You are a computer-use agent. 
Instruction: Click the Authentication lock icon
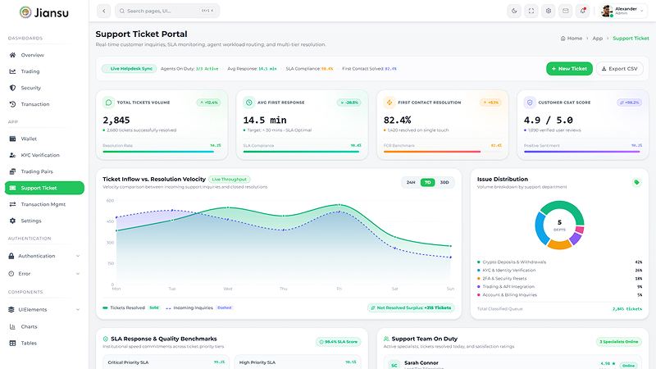click(x=11, y=256)
